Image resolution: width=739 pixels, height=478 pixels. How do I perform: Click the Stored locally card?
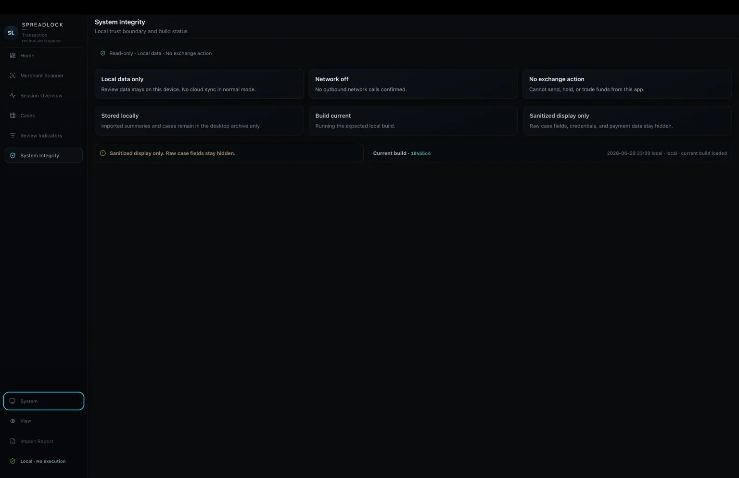[x=199, y=121]
